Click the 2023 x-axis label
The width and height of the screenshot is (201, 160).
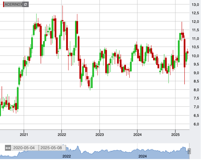(100, 135)
